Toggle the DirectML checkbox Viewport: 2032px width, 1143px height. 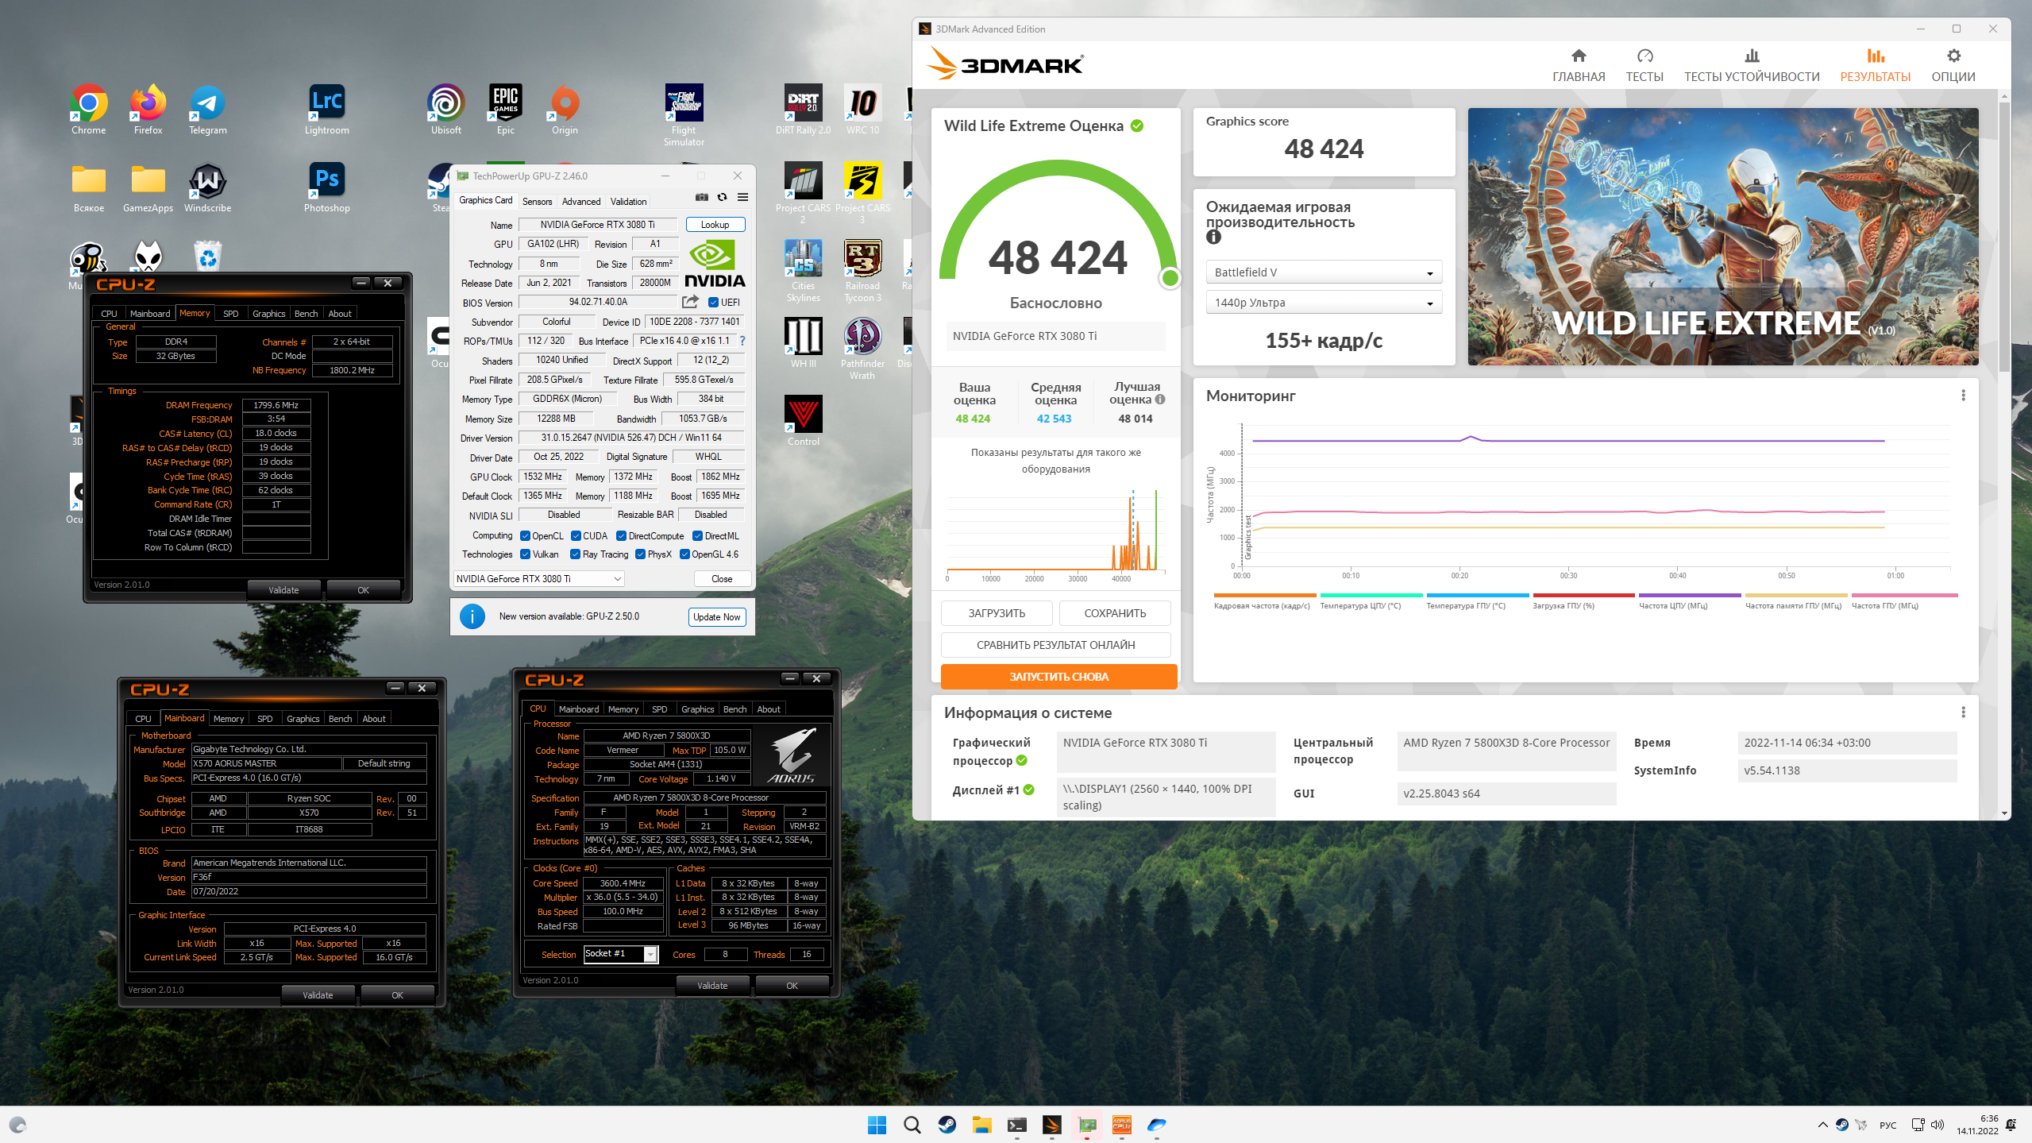(x=697, y=536)
